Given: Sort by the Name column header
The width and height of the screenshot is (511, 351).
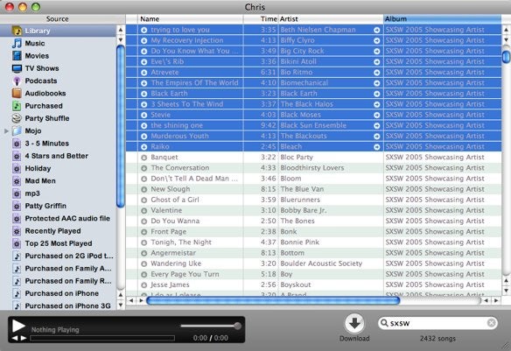Looking at the screenshot, I should [x=191, y=19].
